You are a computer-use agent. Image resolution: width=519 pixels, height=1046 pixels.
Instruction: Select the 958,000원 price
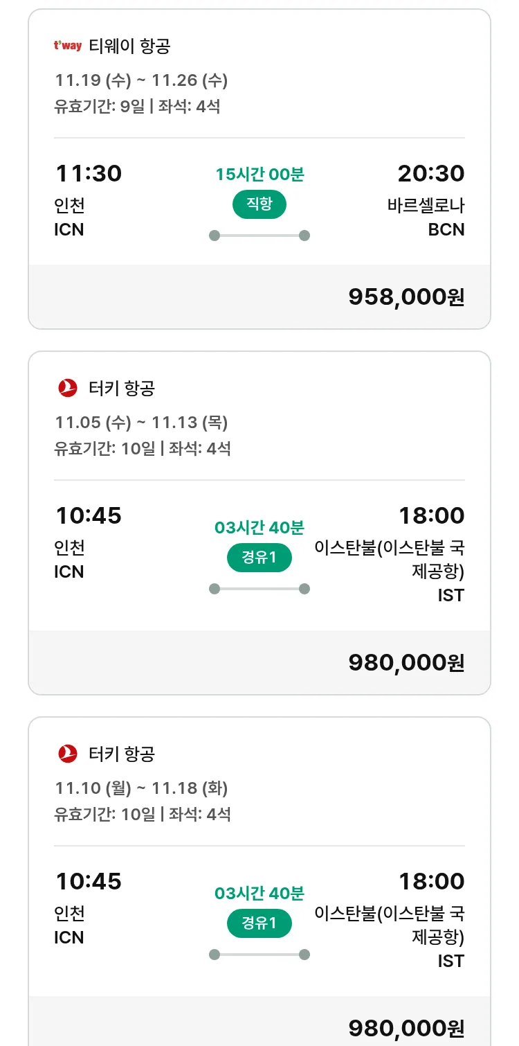pyautogui.click(x=406, y=296)
